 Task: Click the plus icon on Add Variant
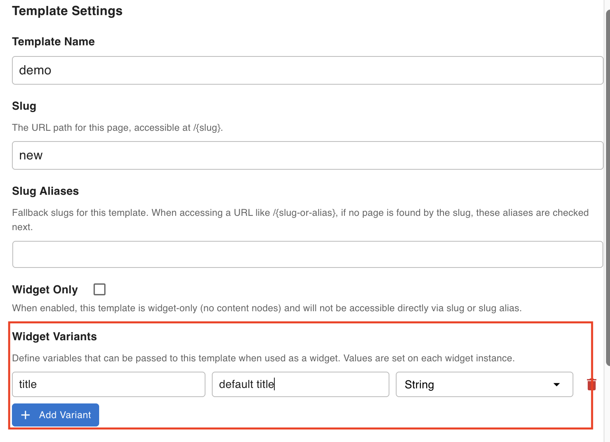25,415
